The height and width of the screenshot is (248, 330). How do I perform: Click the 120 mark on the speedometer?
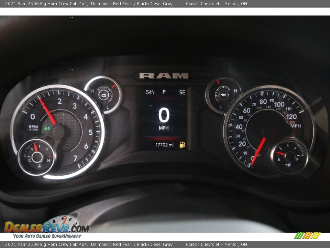pos(291,117)
